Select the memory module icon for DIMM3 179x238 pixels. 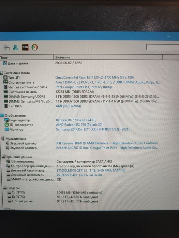tap(6, 101)
